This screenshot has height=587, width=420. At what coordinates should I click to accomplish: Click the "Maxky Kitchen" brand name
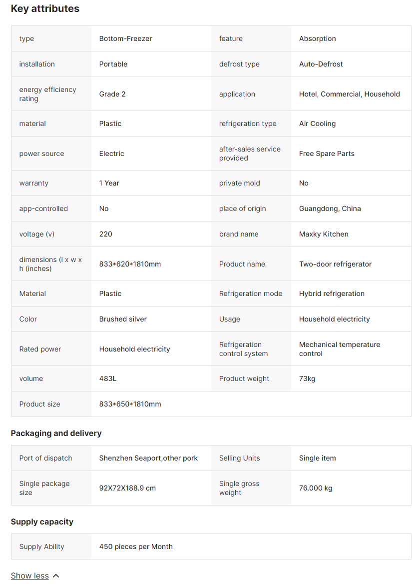pos(324,234)
